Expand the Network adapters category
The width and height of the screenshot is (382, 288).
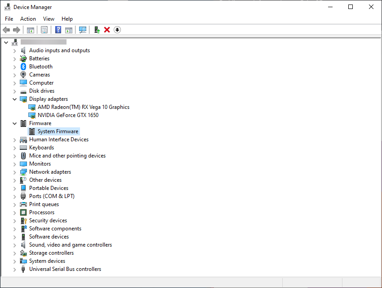[x=15, y=172]
